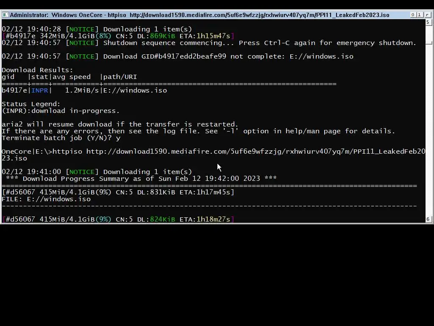Click the 'ETA:1h17m45s' value
Image resolution: width=434 pixels, height=326 pixels.
click(x=205, y=192)
